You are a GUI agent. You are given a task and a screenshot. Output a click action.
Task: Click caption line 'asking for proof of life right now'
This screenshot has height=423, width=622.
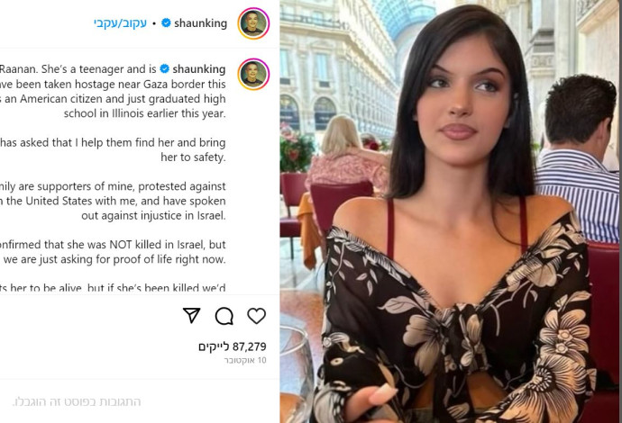(x=114, y=259)
